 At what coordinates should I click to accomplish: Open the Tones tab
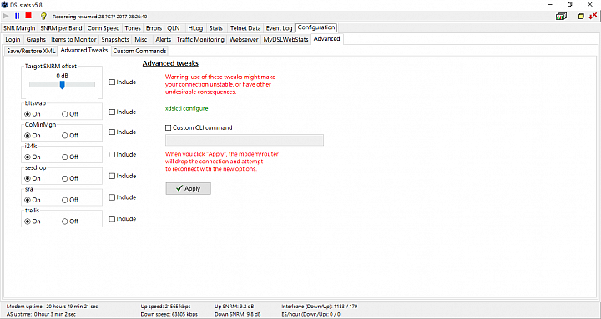[133, 28]
